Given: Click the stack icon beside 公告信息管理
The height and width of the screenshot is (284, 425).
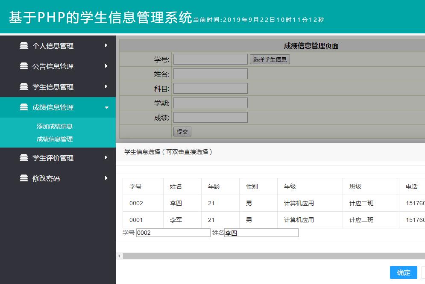Looking at the screenshot, I should (x=24, y=66).
